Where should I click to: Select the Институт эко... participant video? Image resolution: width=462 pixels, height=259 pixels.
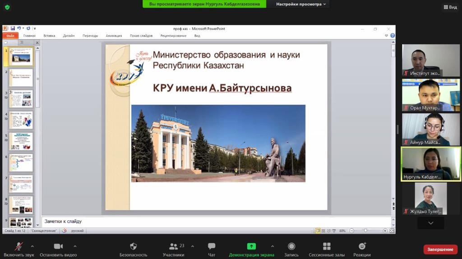tap(431, 61)
